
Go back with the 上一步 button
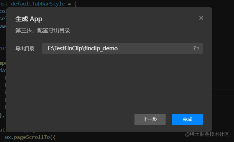(x=150, y=119)
